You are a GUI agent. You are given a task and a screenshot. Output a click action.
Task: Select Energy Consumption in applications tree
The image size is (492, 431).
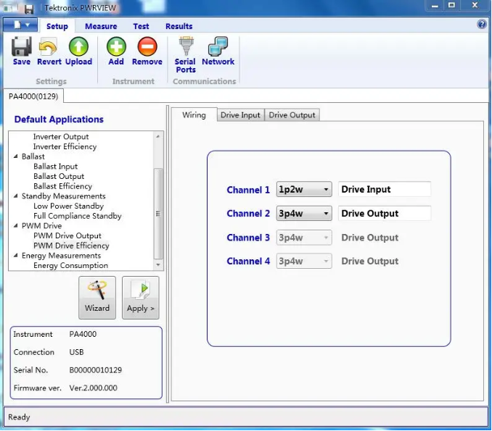click(x=70, y=266)
